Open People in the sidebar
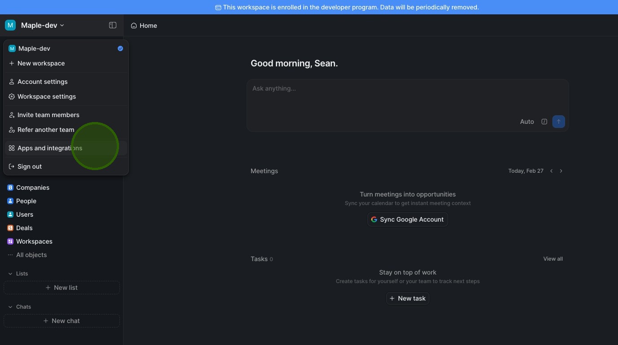The height and width of the screenshot is (345, 618). click(62, 201)
